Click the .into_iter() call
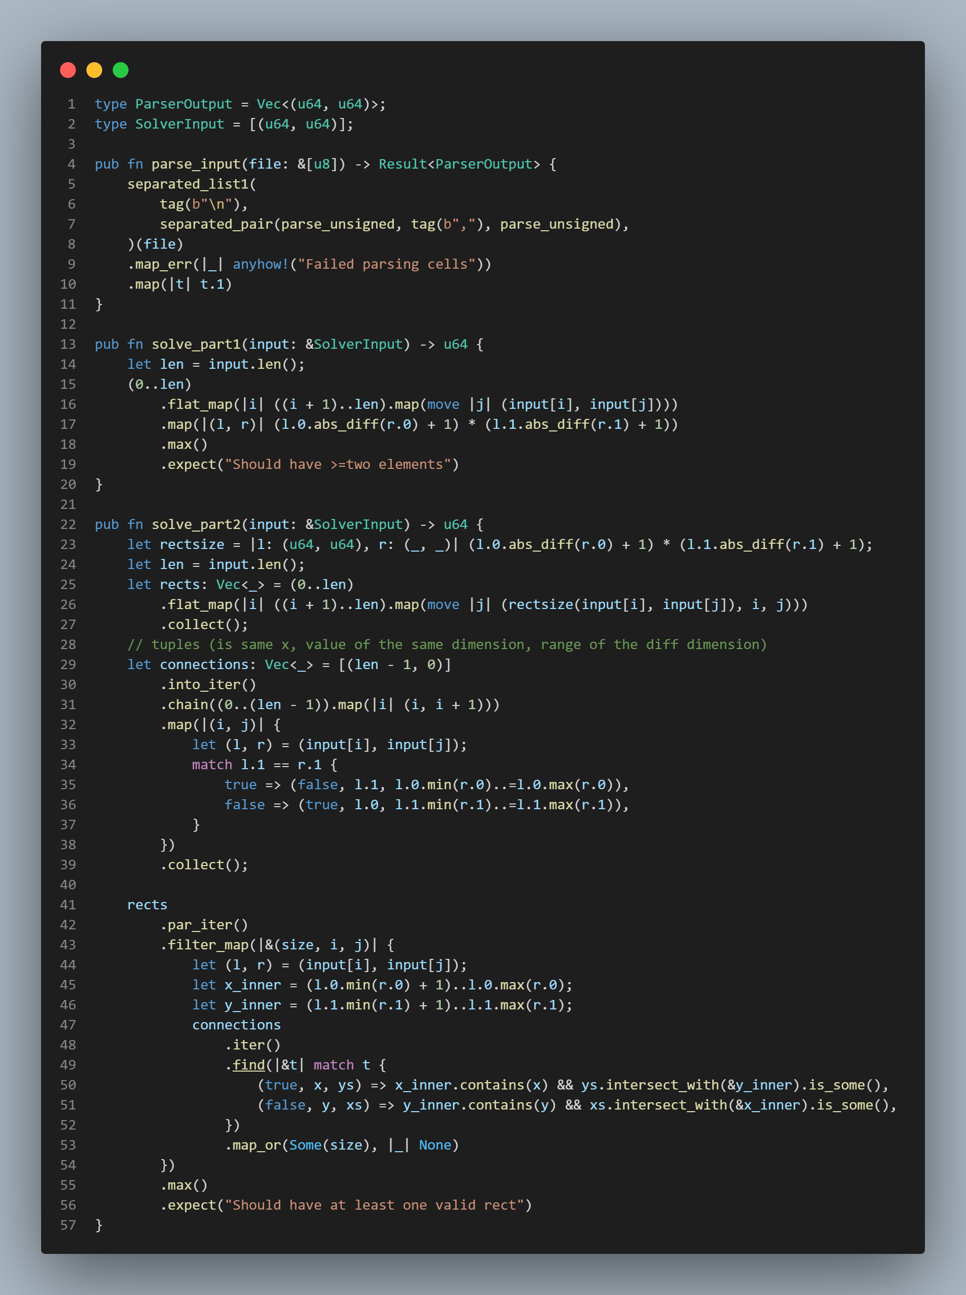 (208, 685)
